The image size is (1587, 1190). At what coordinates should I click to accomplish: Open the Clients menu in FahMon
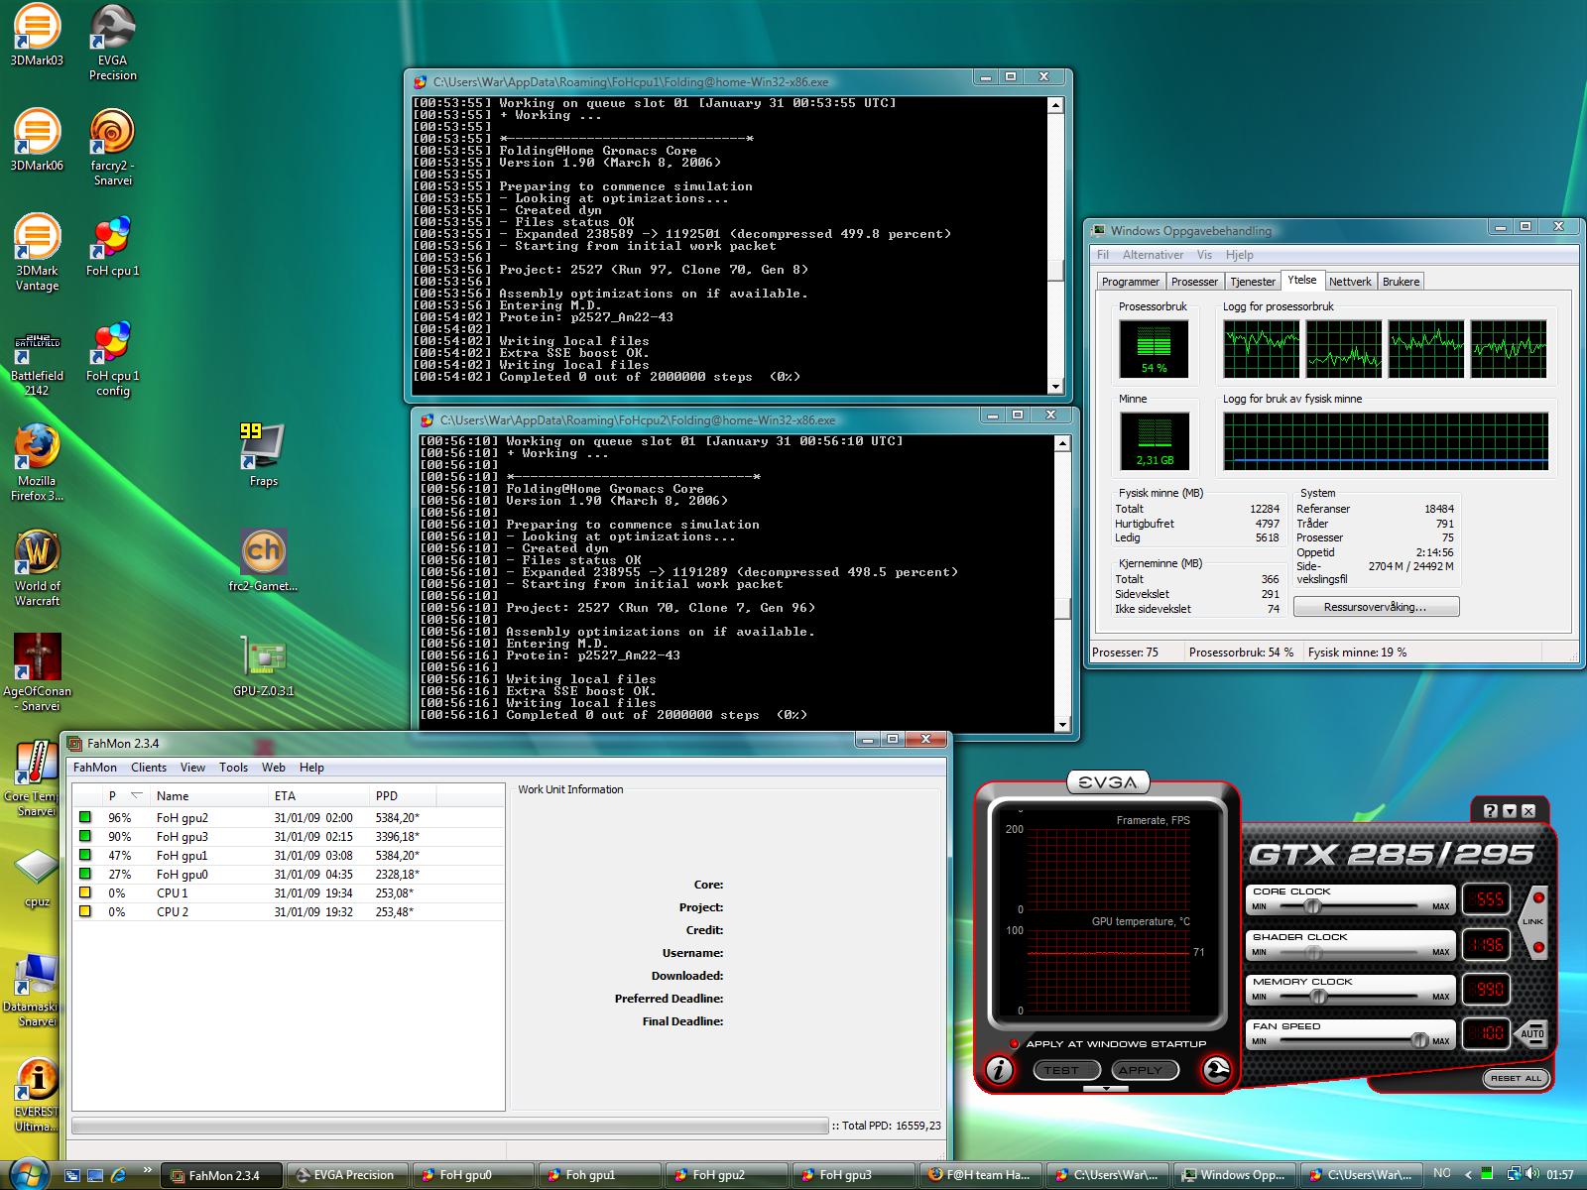pyautogui.click(x=149, y=767)
